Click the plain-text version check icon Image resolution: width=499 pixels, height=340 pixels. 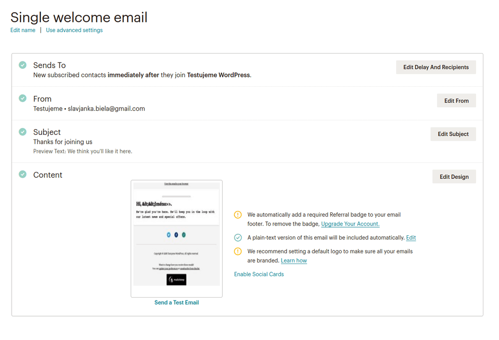click(238, 238)
